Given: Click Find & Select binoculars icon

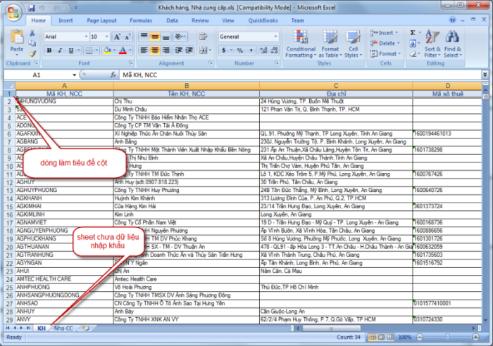Looking at the screenshot, I should click(452, 44).
